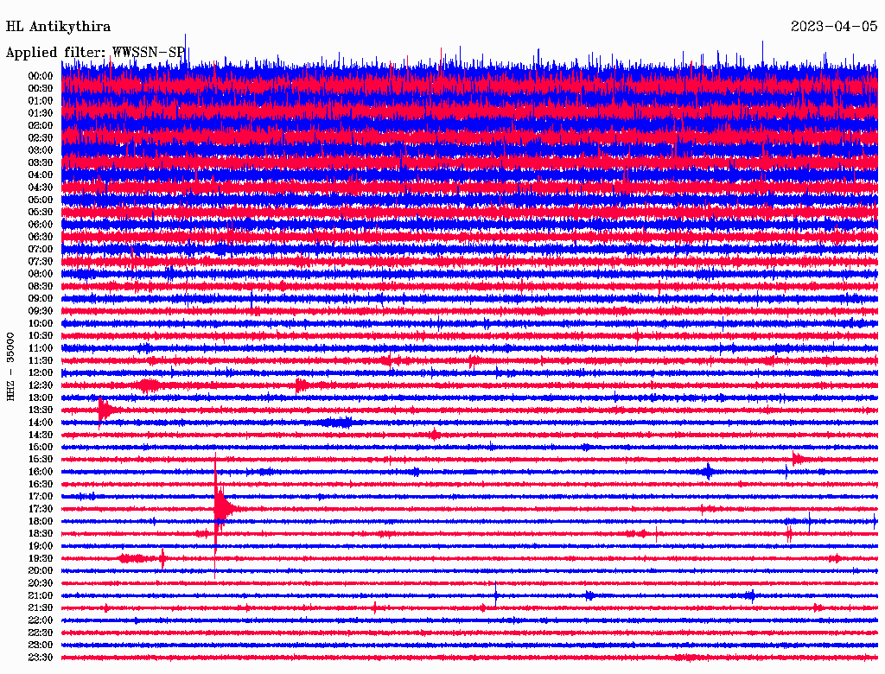Select the 01:00 time label
The image size is (885, 674).
(x=41, y=101)
